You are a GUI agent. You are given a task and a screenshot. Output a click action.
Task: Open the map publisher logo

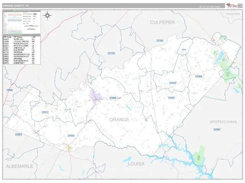[232, 6]
